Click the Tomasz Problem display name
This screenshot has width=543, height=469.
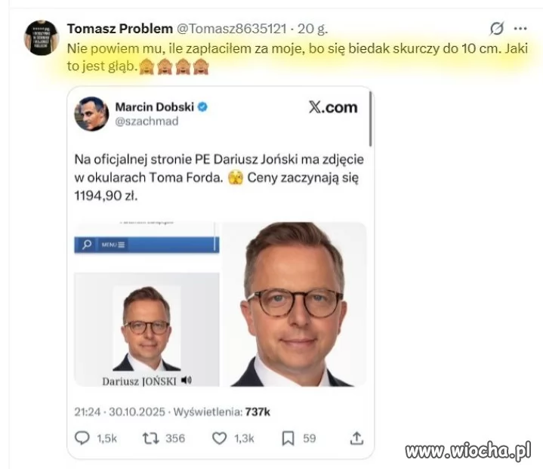tap(120, 29)
